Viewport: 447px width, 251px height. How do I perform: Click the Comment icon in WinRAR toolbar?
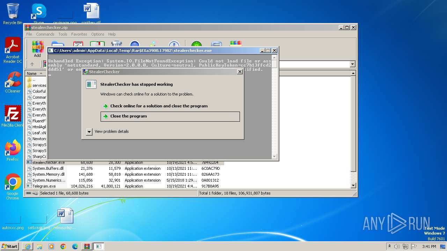tap(217, 44)
